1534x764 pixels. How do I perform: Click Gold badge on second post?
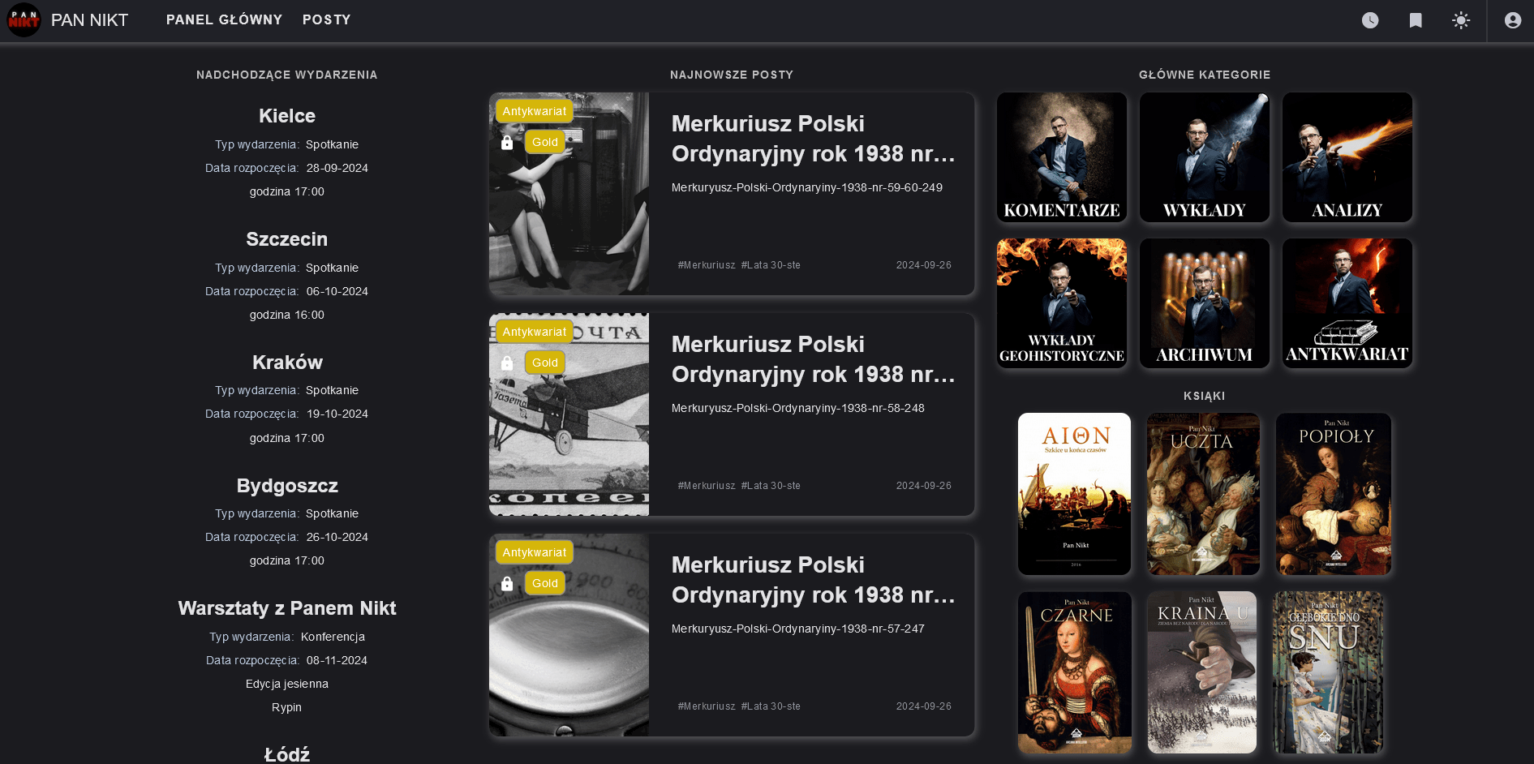[544, 363]
